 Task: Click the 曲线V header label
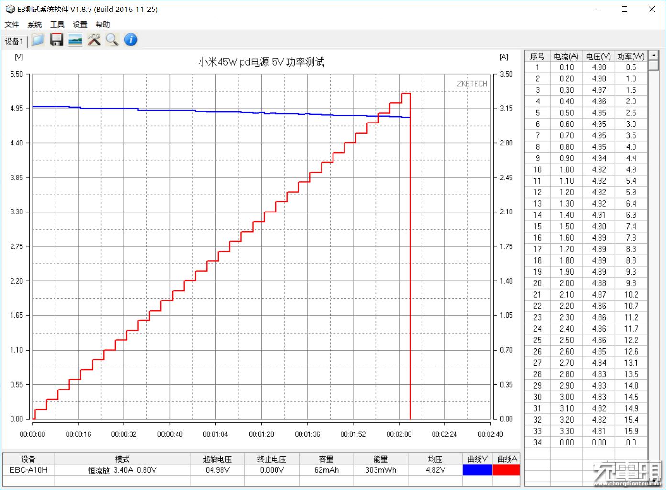coord(477,459)
